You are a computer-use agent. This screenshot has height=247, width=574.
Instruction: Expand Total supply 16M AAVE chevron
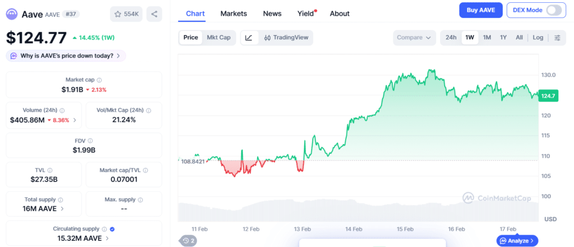tap(62, 209)
